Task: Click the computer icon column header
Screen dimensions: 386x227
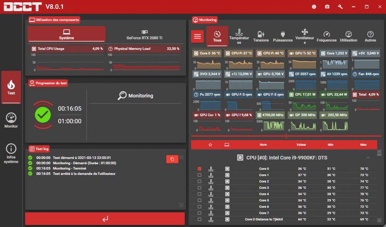Action: coord(227,145)
